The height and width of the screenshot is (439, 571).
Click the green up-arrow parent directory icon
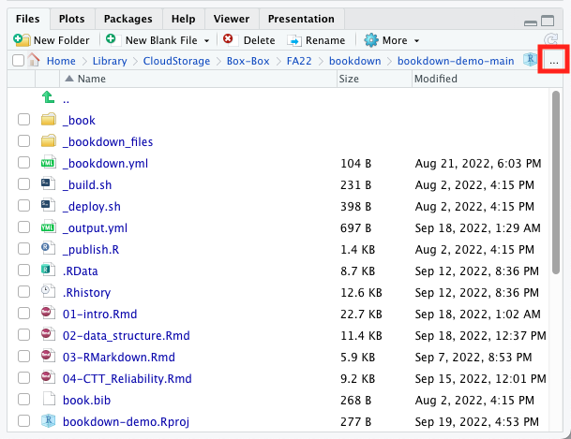[49, 98]
